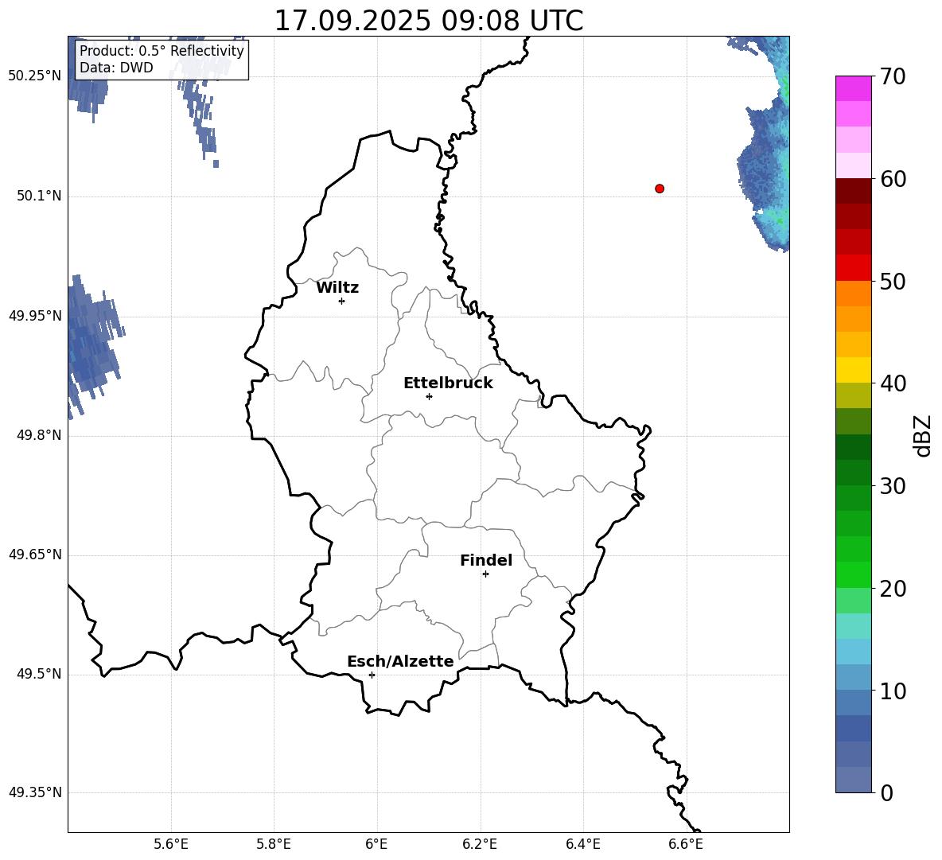Click the 49.65°N latitude label

tap(35, 555)
